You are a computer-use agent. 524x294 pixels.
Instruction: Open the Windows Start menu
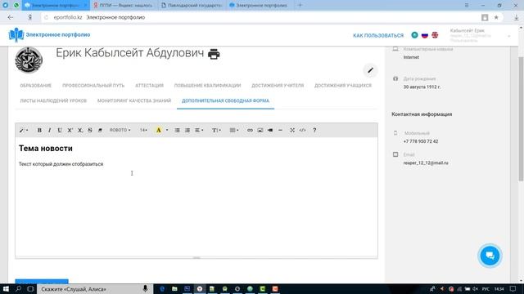(x=6, y=289)
